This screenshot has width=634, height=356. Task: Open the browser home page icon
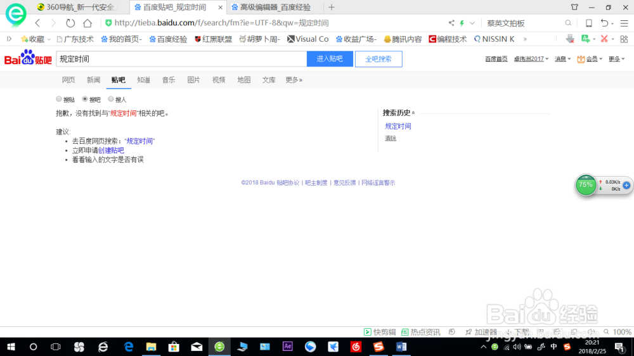(87, 23)
